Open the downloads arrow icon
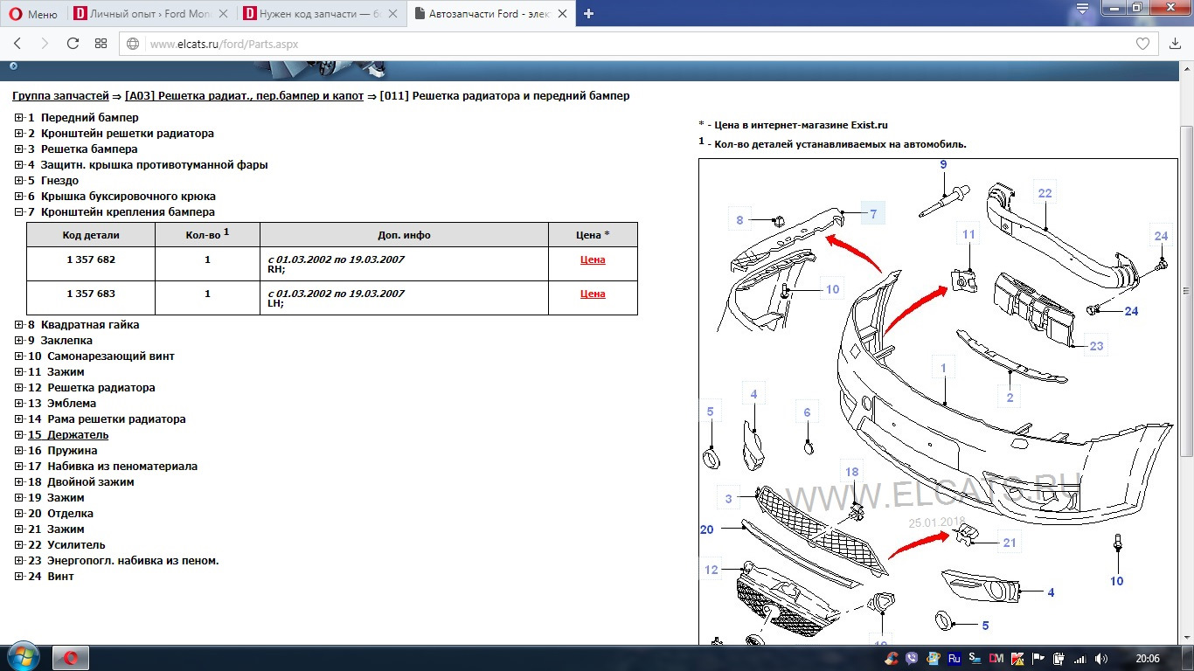Image resolution: width=1194 pixels, height=671 pixels. (1176, 44)
